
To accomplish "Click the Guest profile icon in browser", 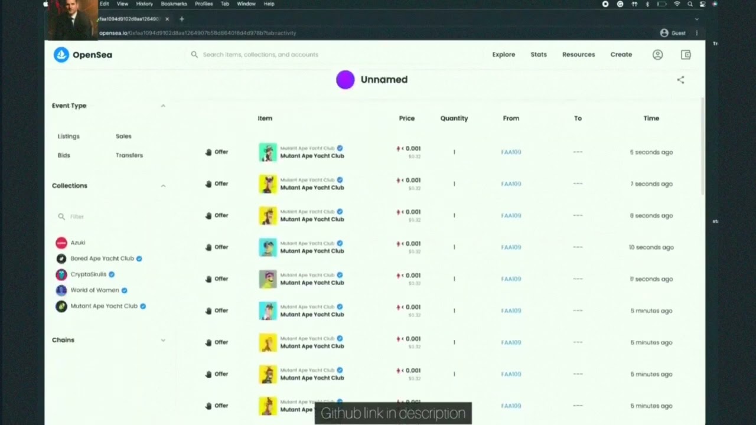I will (664, 33).
